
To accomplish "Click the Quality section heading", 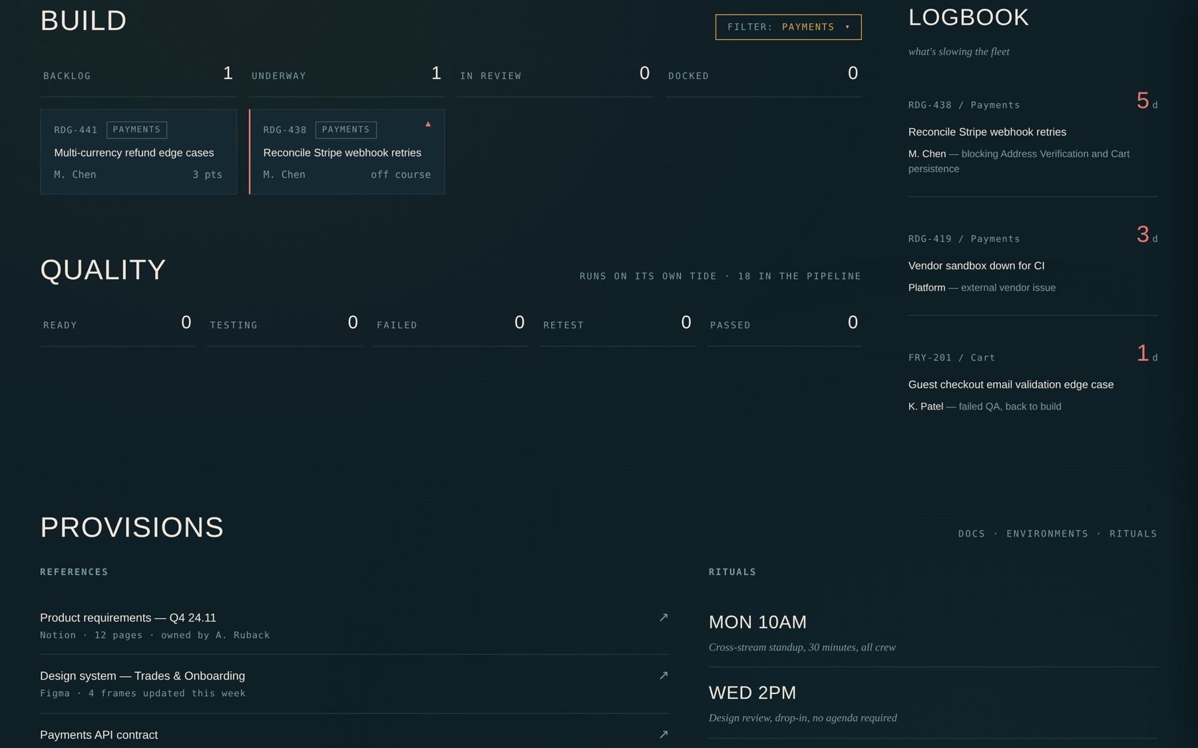I will 102,270.
